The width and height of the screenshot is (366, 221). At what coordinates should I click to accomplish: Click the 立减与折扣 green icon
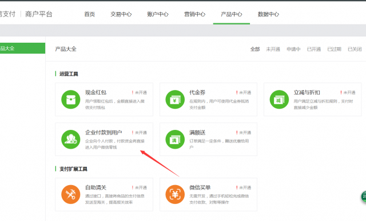[x=279, y=100]
